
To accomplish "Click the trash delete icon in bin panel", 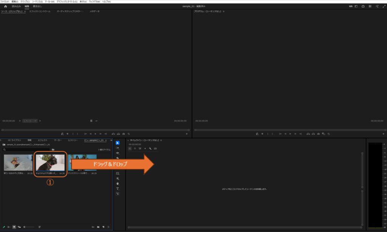I will click(109, 227).
